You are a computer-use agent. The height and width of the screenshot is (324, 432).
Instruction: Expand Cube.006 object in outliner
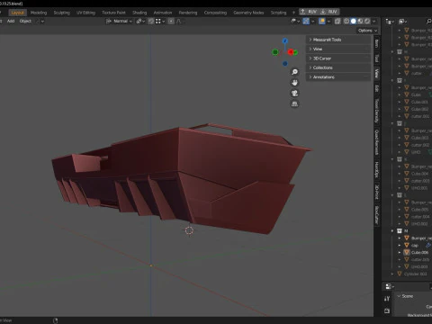pos(400,252)
